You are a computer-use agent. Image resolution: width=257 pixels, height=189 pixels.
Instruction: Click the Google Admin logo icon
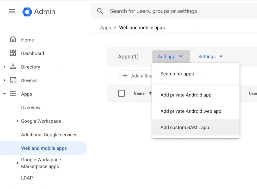[x=28, y=11]
